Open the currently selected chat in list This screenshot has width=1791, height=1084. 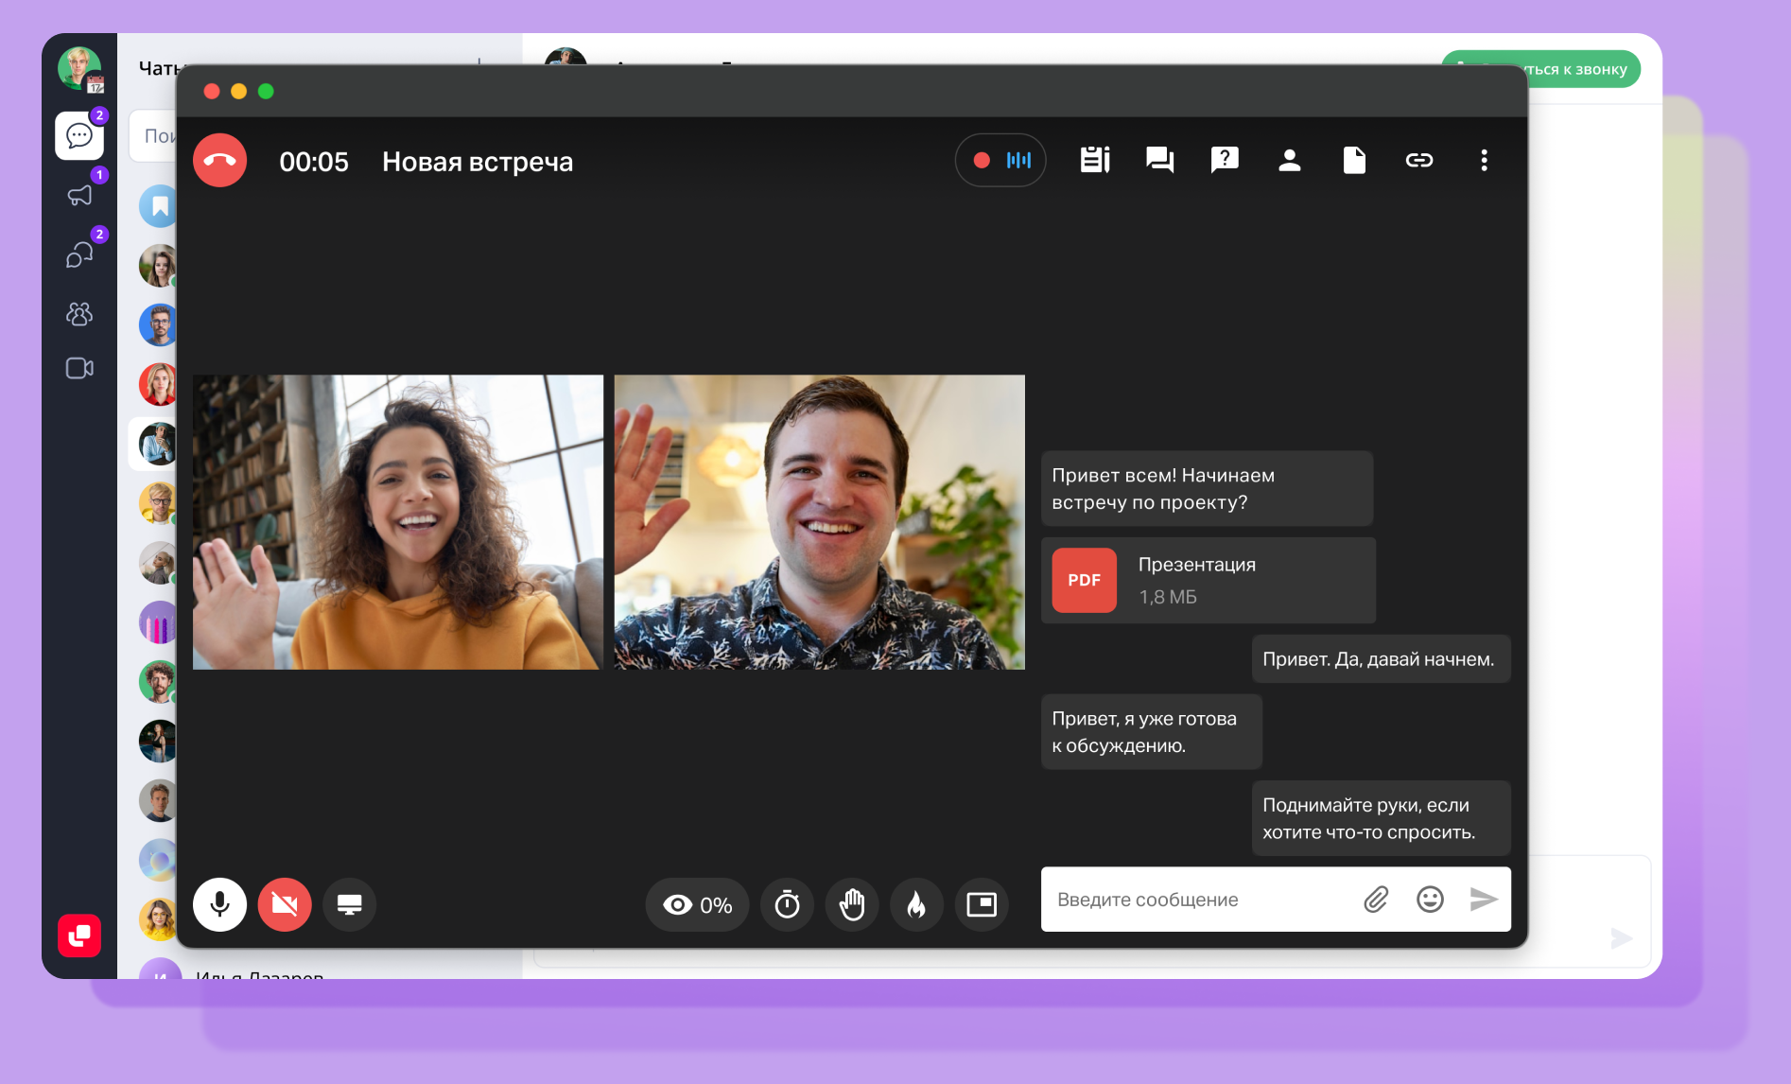[x=153, y=444]
